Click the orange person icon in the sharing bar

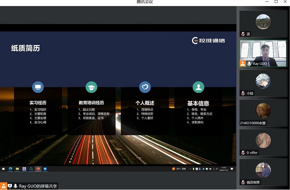(x=3, y=186)
